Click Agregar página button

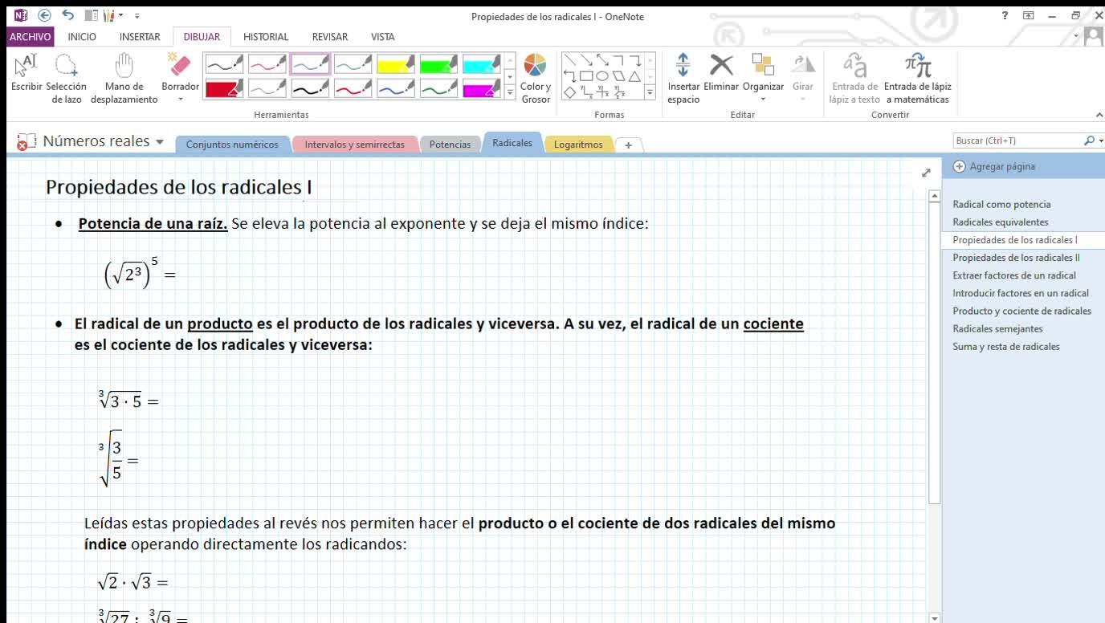[994, 166]
